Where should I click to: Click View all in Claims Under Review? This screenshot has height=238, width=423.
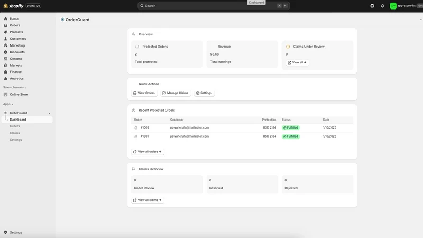point(297,62)
